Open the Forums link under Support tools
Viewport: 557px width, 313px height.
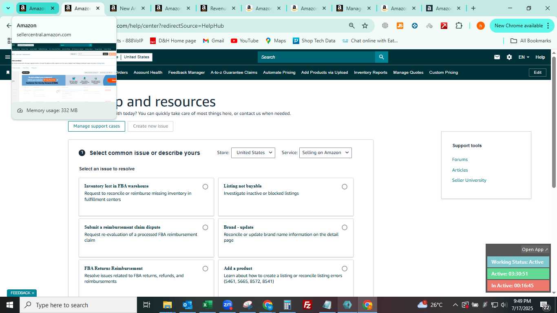460,160
